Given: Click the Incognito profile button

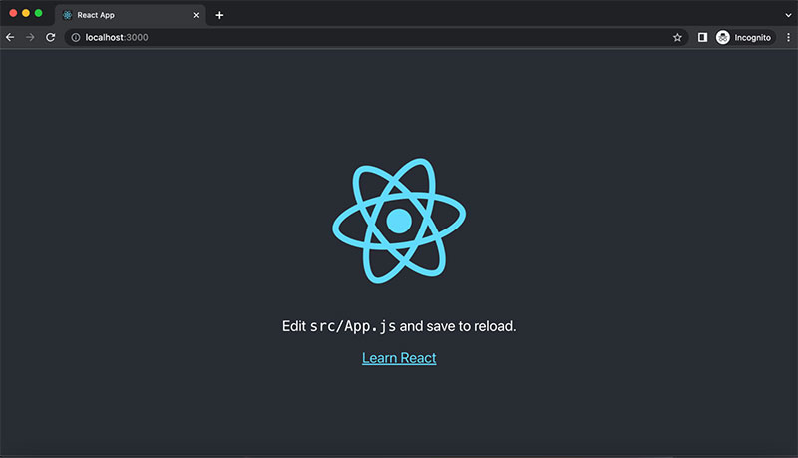Looking at the screenshot, I should (745, 37).
